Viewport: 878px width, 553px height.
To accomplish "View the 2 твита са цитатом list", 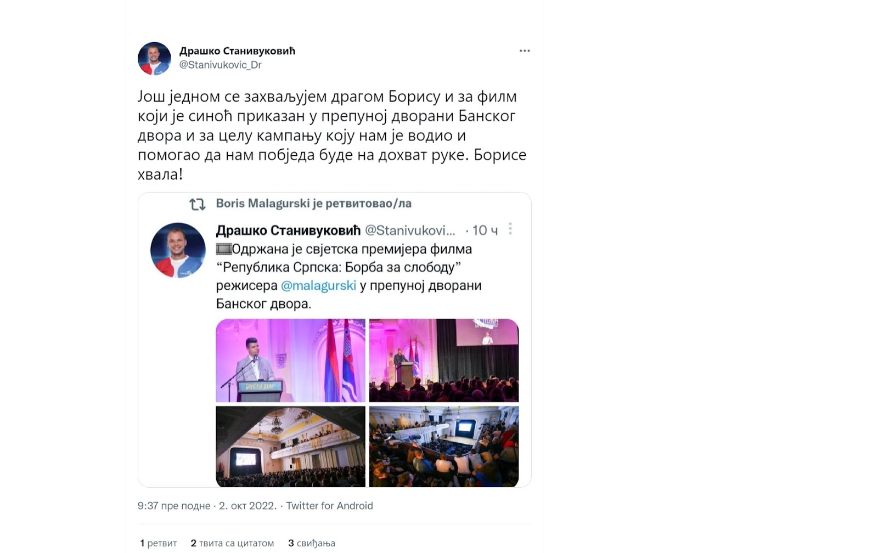I will (x=232, y=543).
